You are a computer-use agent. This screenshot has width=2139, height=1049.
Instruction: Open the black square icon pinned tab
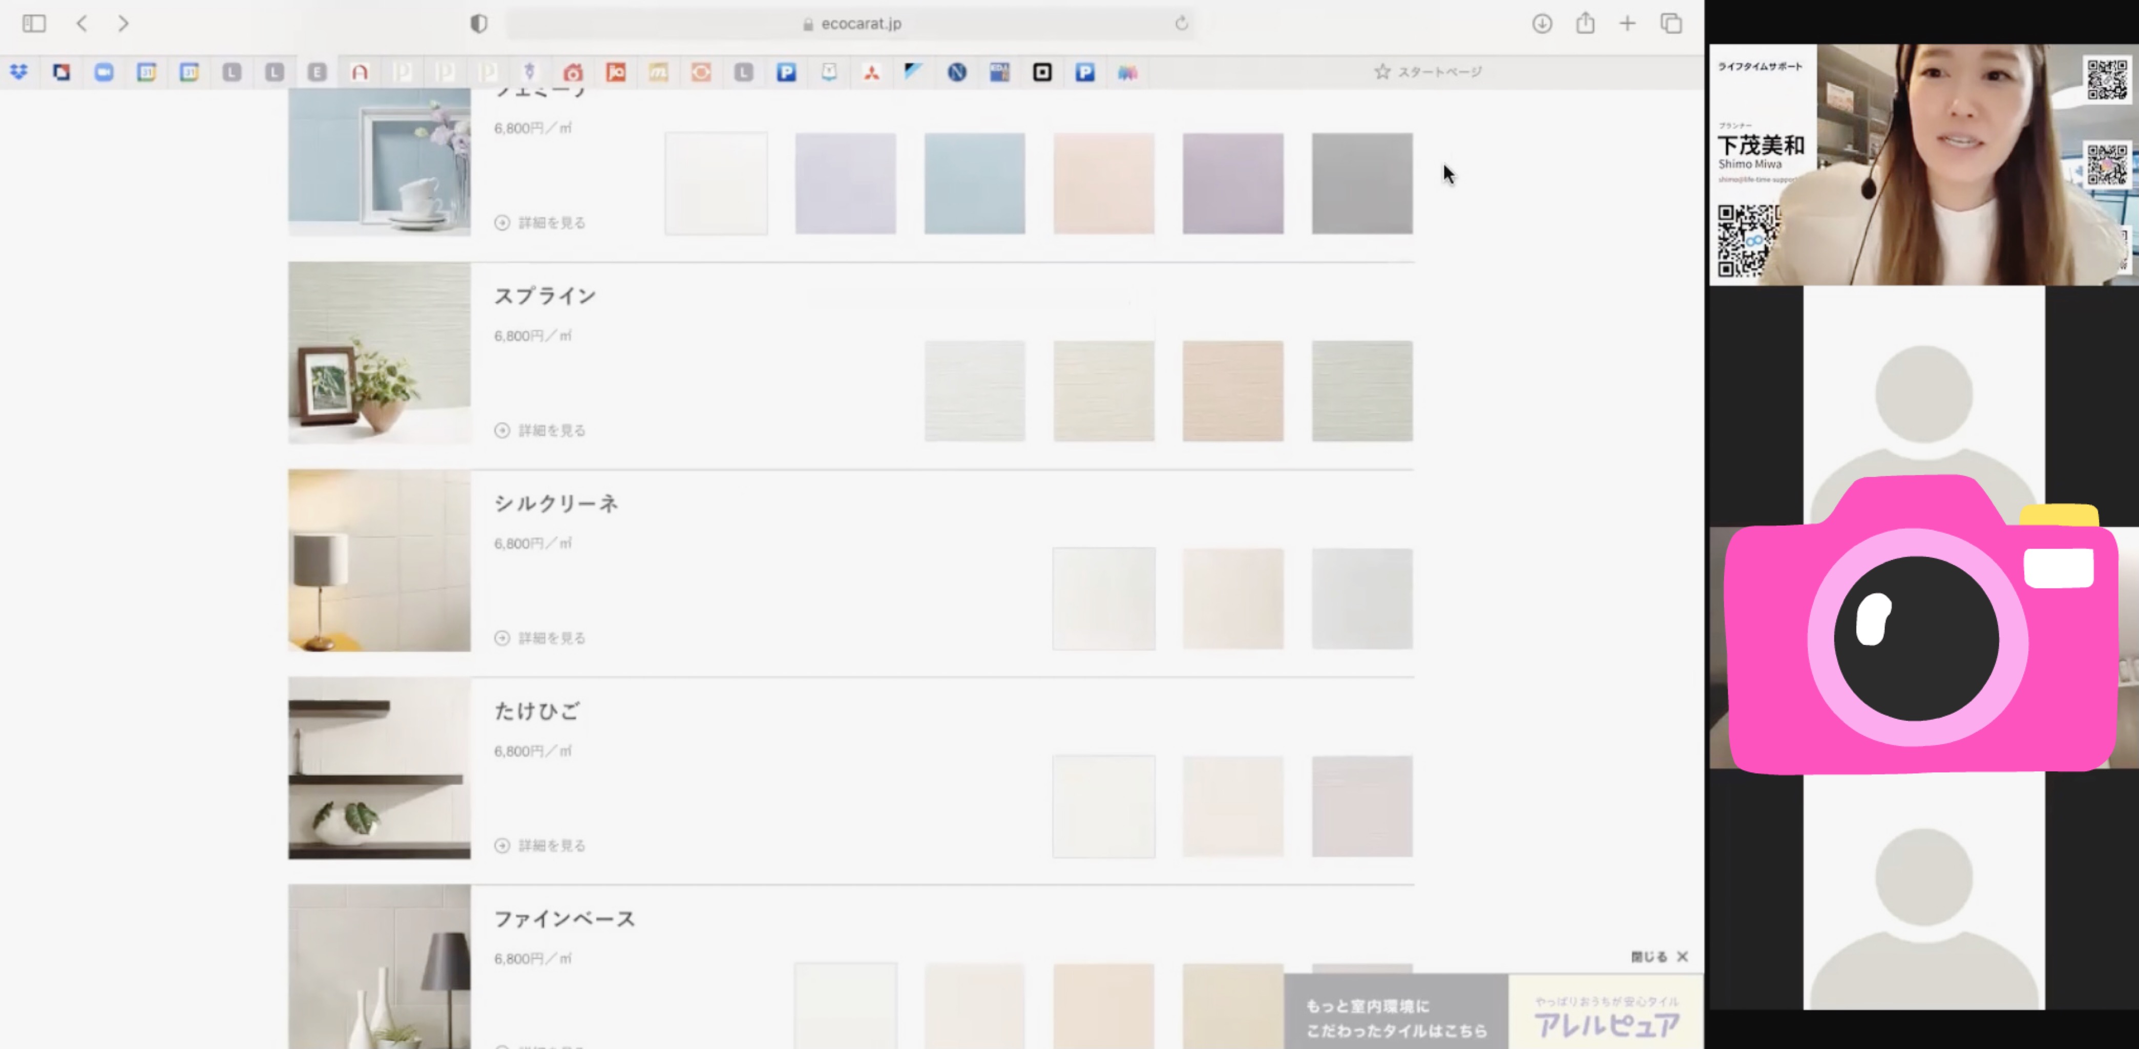pyautogui.click(x=1042, y=72)
